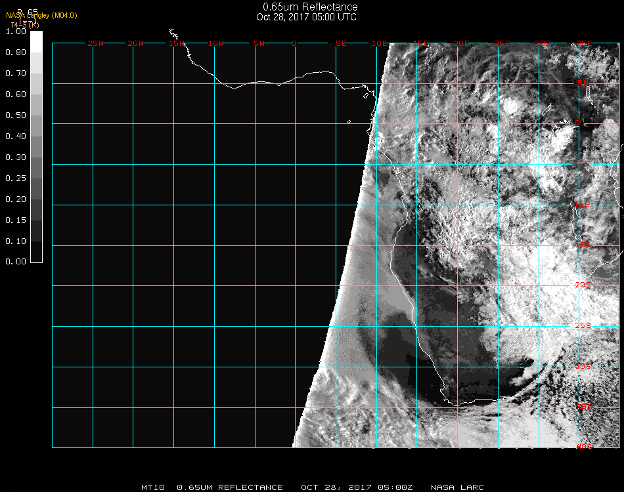The height and width of the screenshot is (492, 624).
Task: Select the "Oct 28, 2017 05:00 UTC" date line
Action: [x=306, y=17]
